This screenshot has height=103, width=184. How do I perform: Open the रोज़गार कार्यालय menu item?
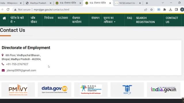[77, 20]
